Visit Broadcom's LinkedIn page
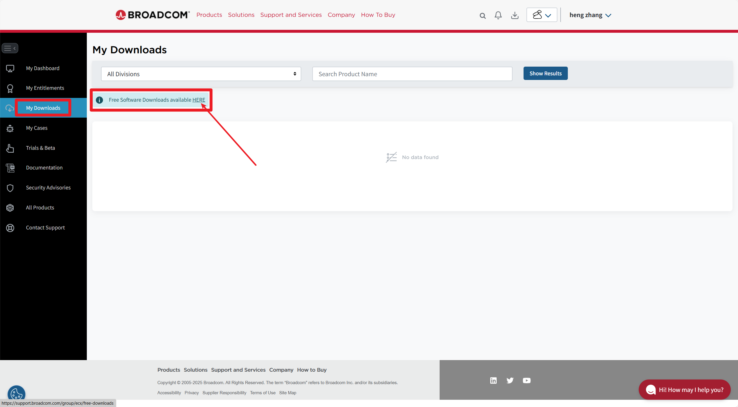Viewport: 738px width, 407px height. click(x=493, y=380)
